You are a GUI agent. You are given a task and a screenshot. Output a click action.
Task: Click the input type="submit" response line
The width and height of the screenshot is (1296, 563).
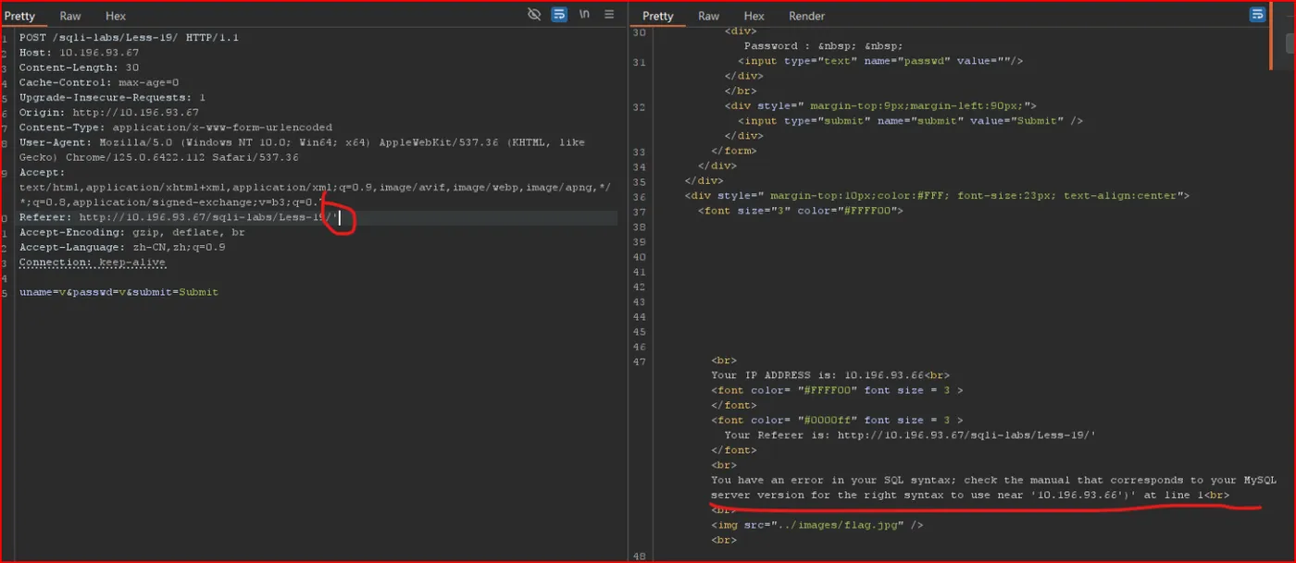910,120
